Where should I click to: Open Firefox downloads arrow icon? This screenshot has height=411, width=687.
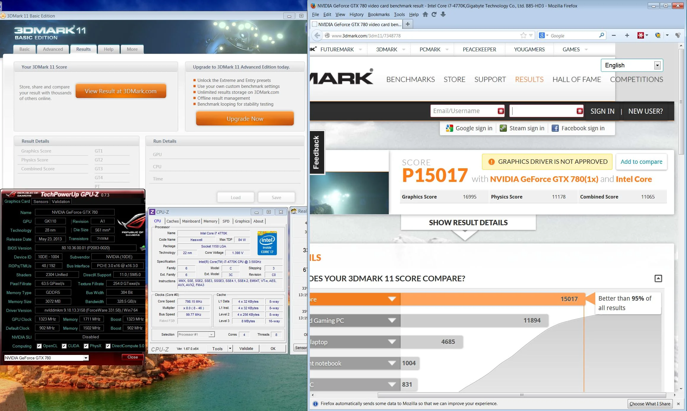click(x=443, y=14)
